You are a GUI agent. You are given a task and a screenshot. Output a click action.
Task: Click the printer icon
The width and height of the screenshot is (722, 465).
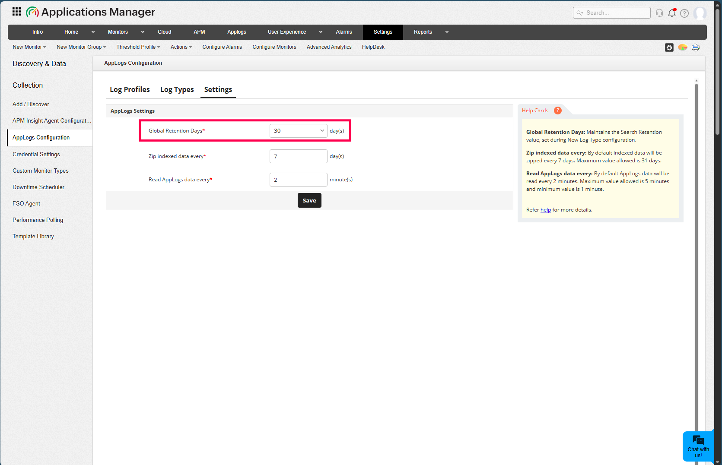pyautogui.click(x=696, y=47)
